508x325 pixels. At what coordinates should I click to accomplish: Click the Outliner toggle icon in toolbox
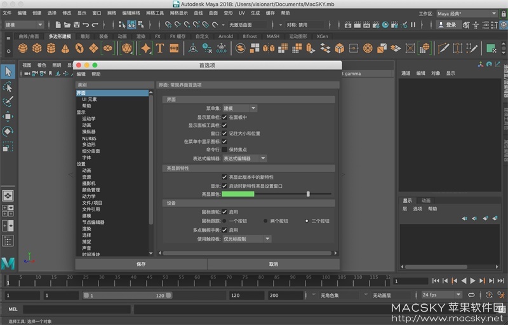pos(8,240)
